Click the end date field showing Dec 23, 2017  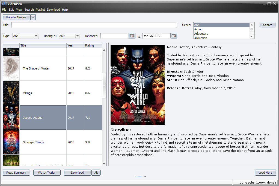point(156,36)
